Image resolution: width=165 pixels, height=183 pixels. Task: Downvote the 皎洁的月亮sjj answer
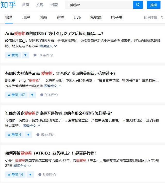(x=25, y=55)
